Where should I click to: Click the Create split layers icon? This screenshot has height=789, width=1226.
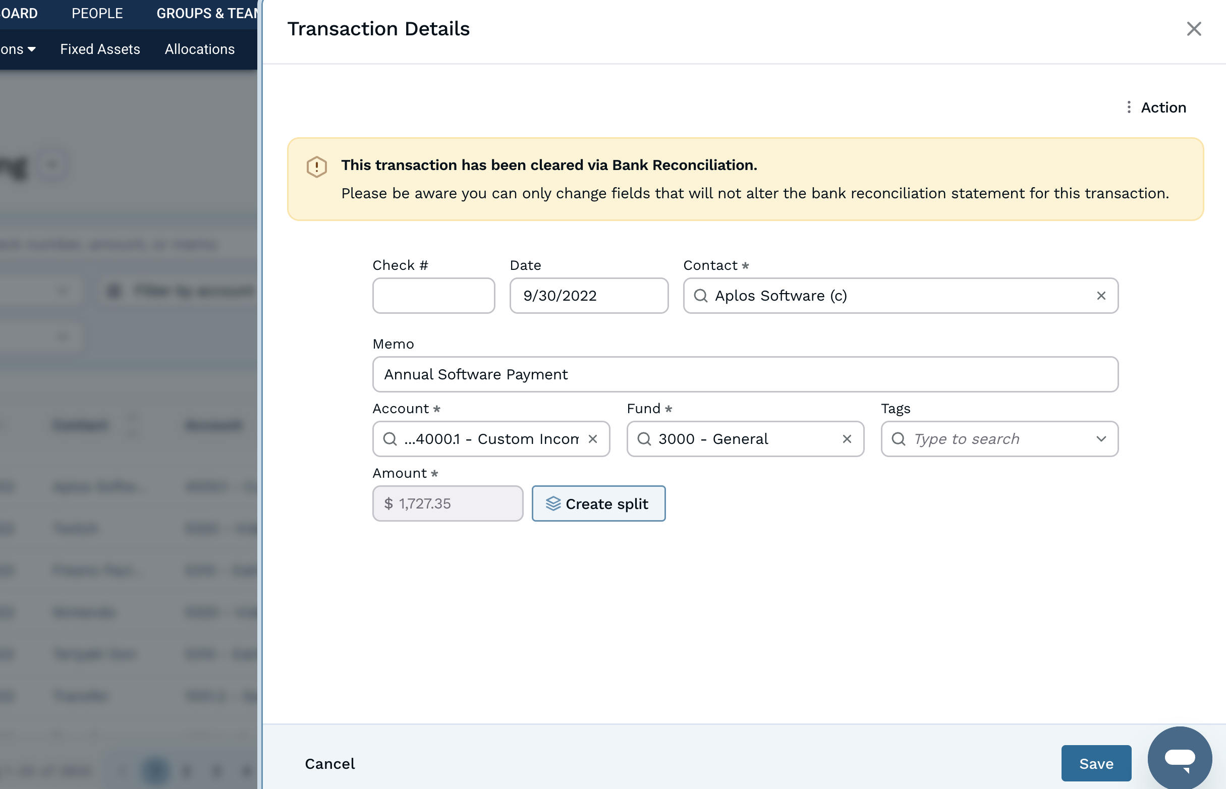tap(553, 503)
